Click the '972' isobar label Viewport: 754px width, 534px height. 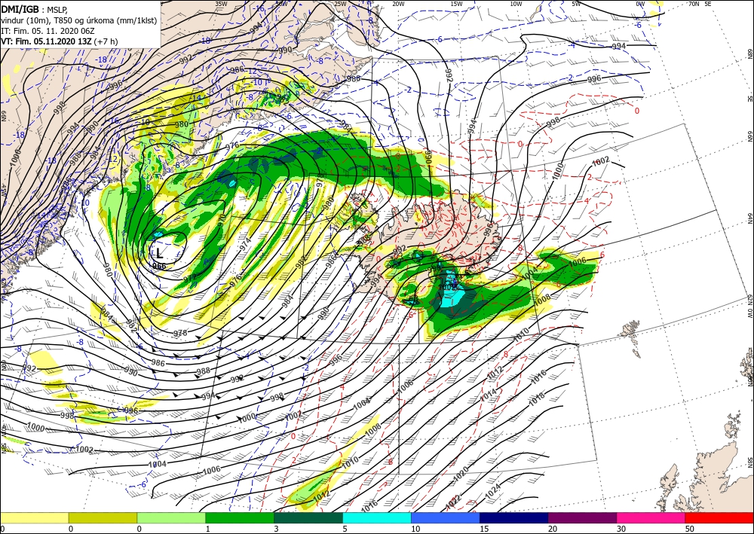pyautogui.click(x=190, y=278)
